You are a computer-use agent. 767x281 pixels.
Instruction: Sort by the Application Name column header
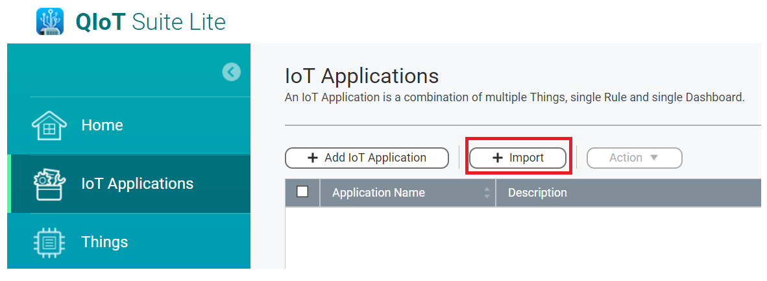tap(378, 193)
